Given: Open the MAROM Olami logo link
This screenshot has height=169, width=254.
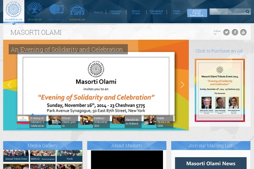Looking at the screenshot, I should coord(77,12).
